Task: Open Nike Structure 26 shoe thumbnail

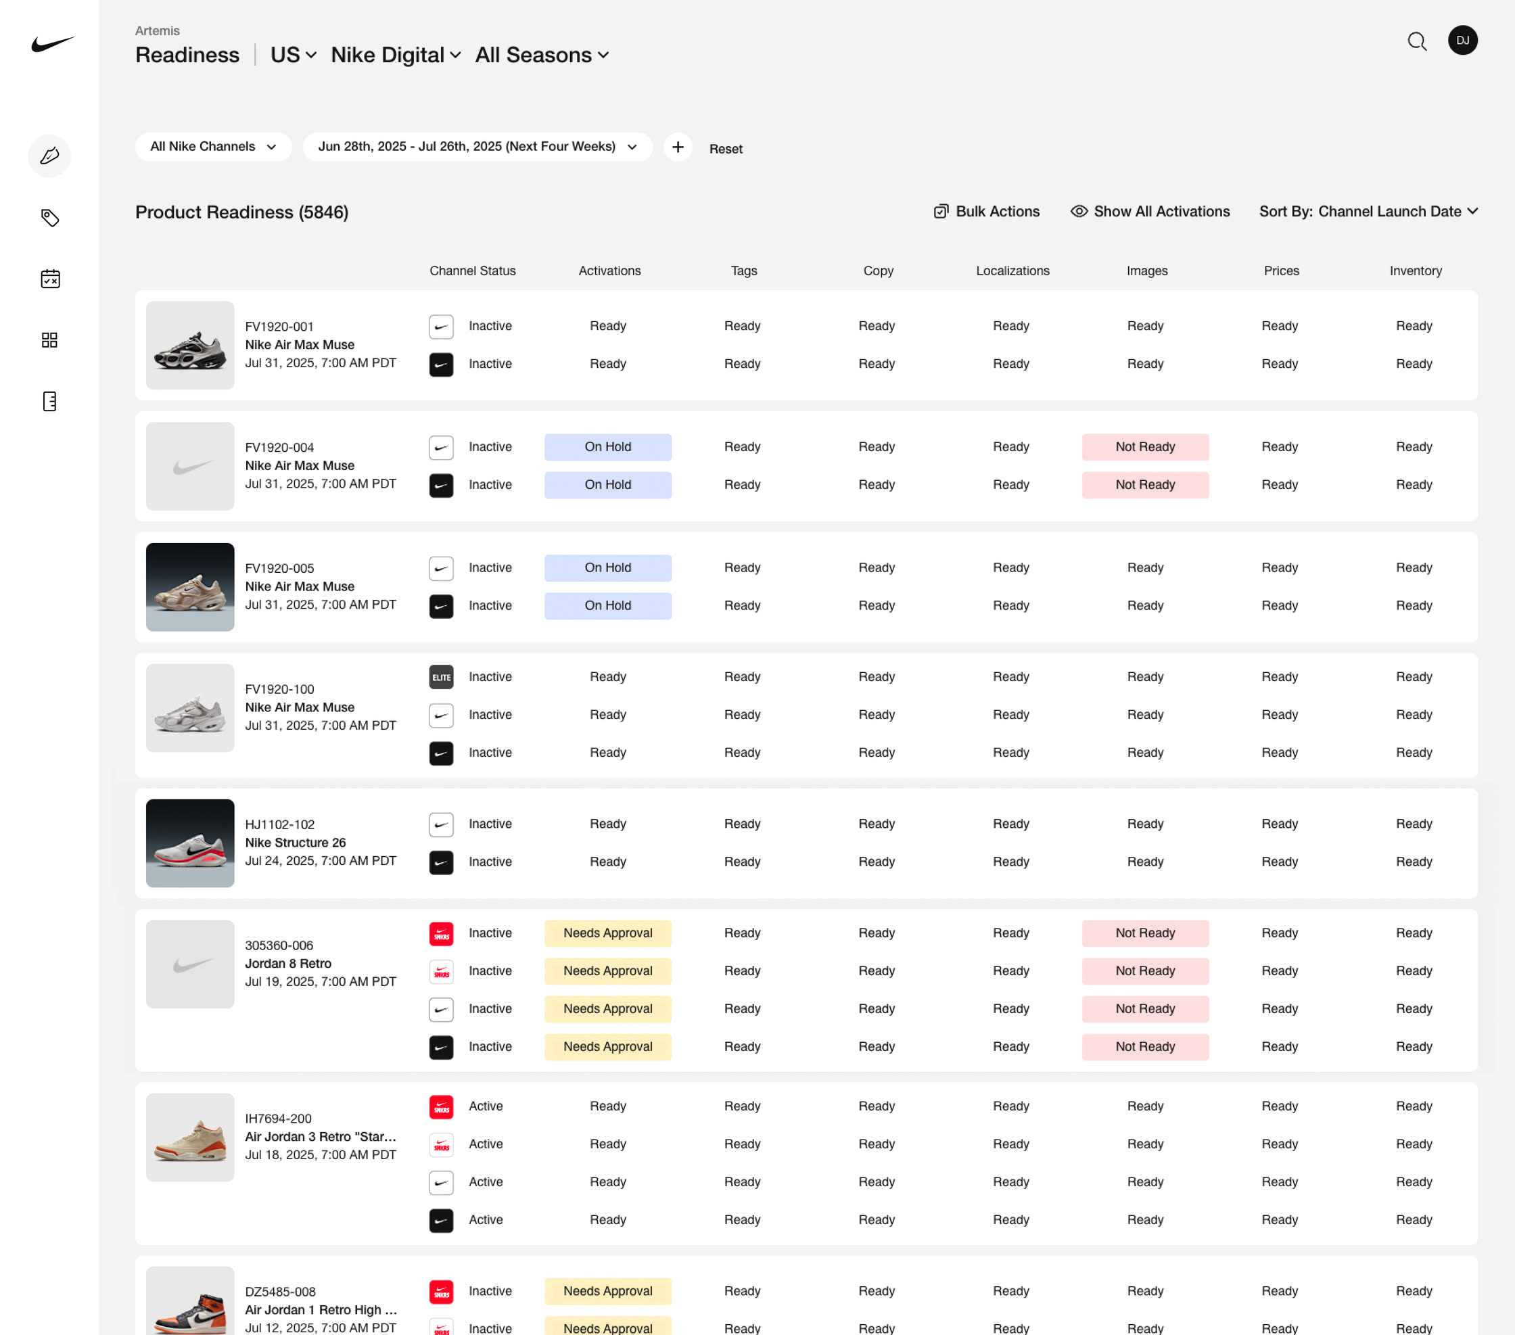Action: click(x=190, y=843)
